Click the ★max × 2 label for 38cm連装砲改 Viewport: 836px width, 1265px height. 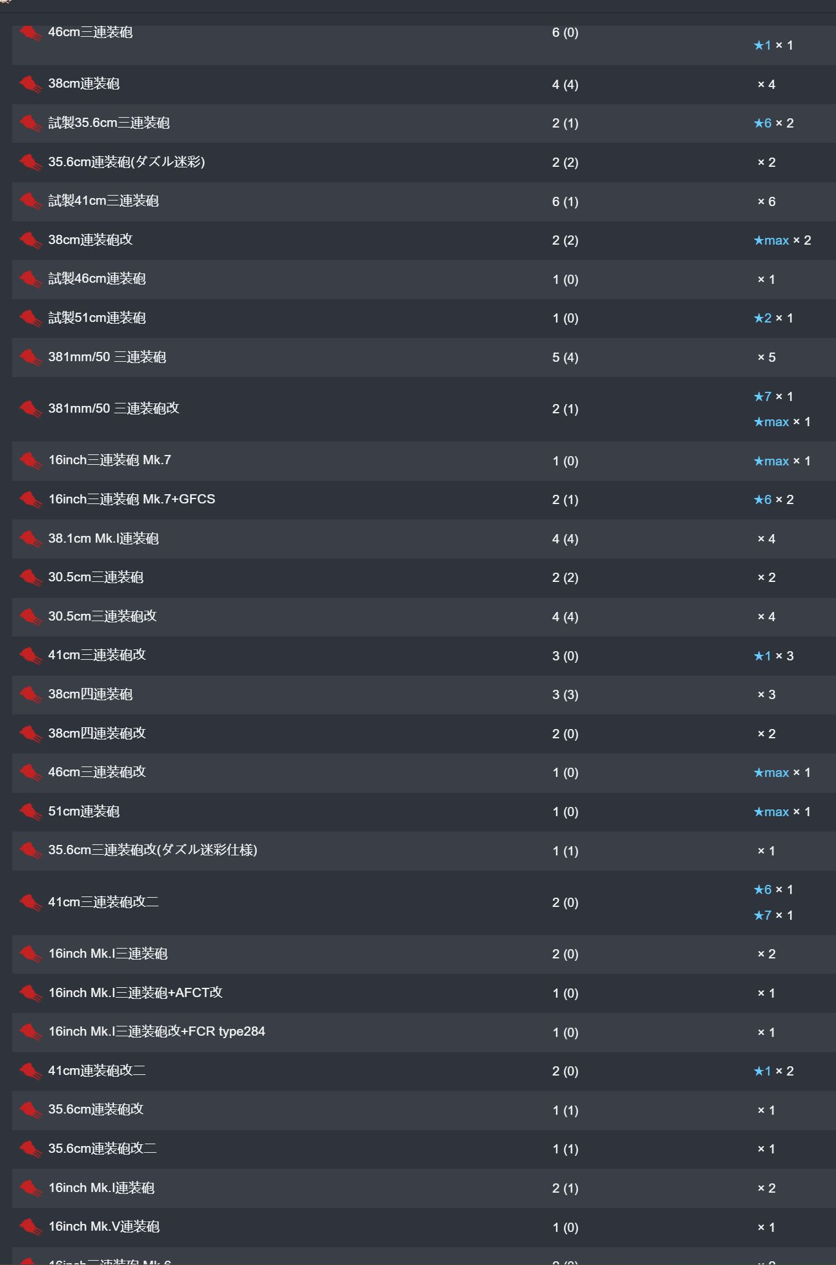click(782, 240)
